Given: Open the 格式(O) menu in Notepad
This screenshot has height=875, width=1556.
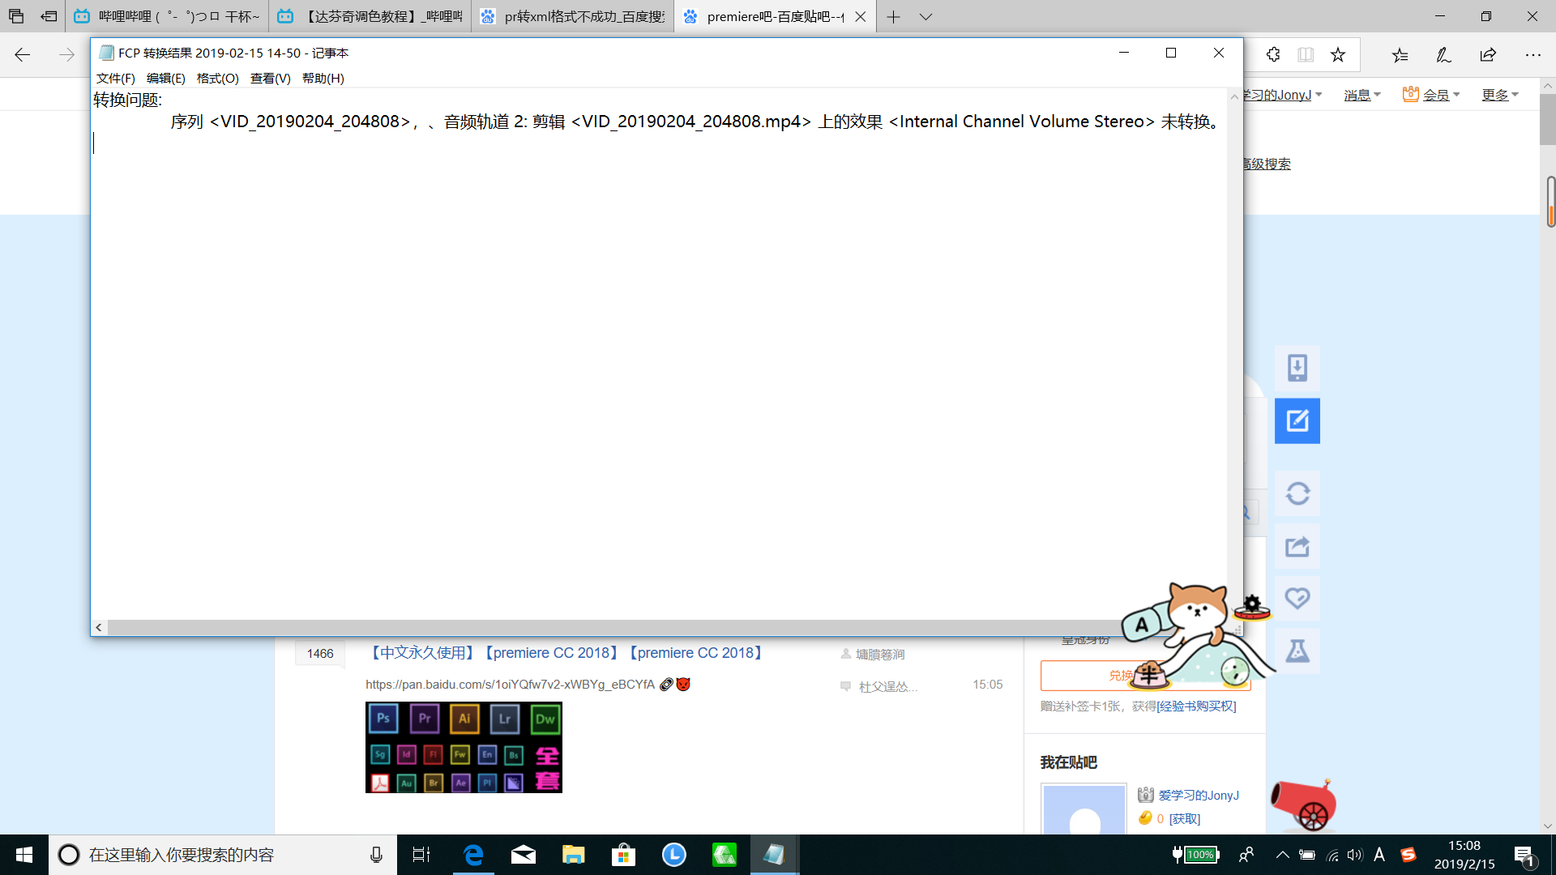Looking at the screenshot, I should pos(217,78).
